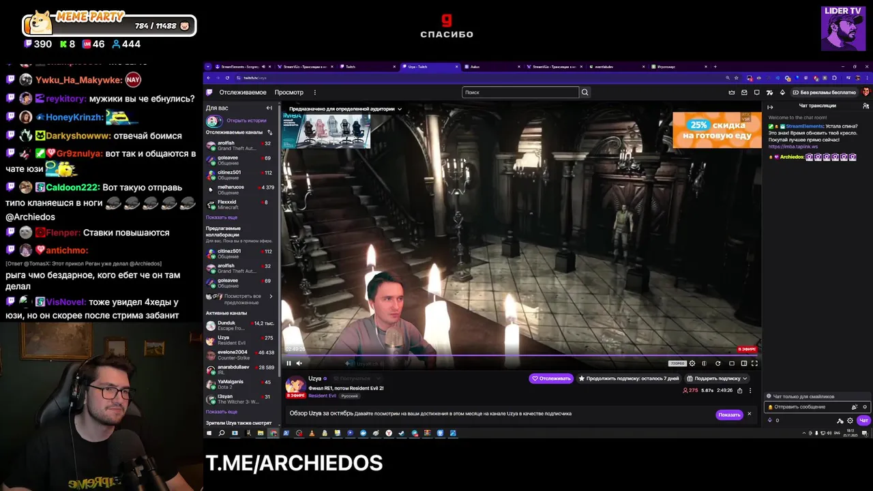Open channel points balance icon
873x491 pixels.
[770, 420]
